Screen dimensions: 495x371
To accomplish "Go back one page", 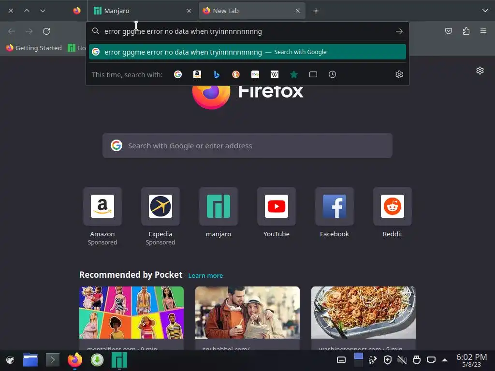I will coord(12,31).
